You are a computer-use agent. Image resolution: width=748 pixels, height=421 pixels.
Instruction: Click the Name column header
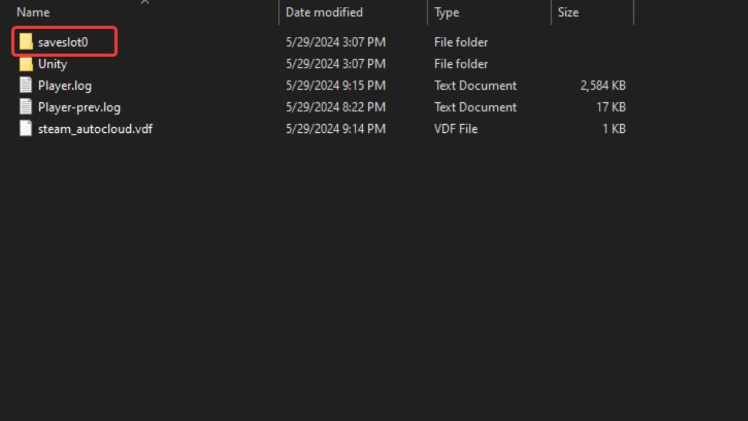(x=33, y=12)
